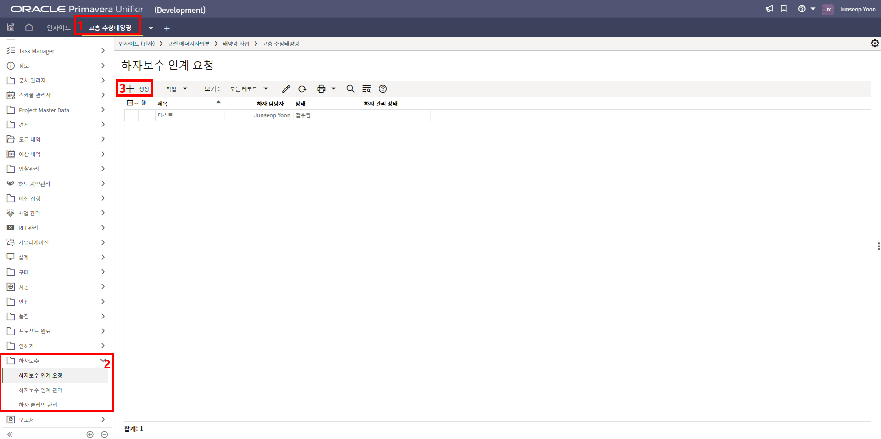
Task: Expand the Task Manager node
Action: [x=103, y=51]
